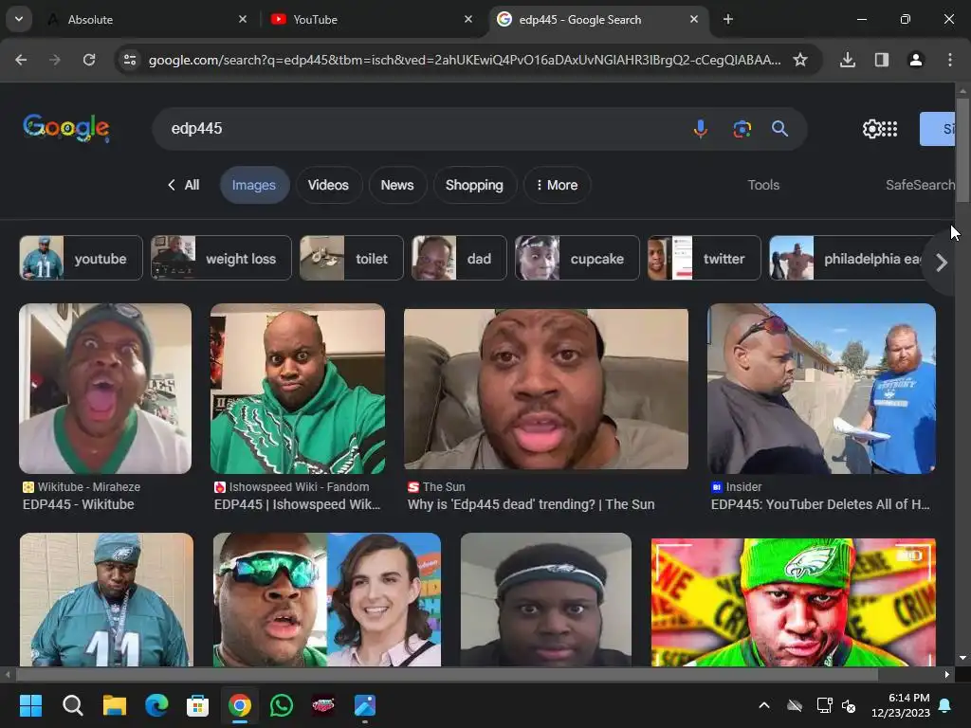Click the youtube suggestion chip
The width and height of the screenshot is (971, 728).
click(82, 258)
